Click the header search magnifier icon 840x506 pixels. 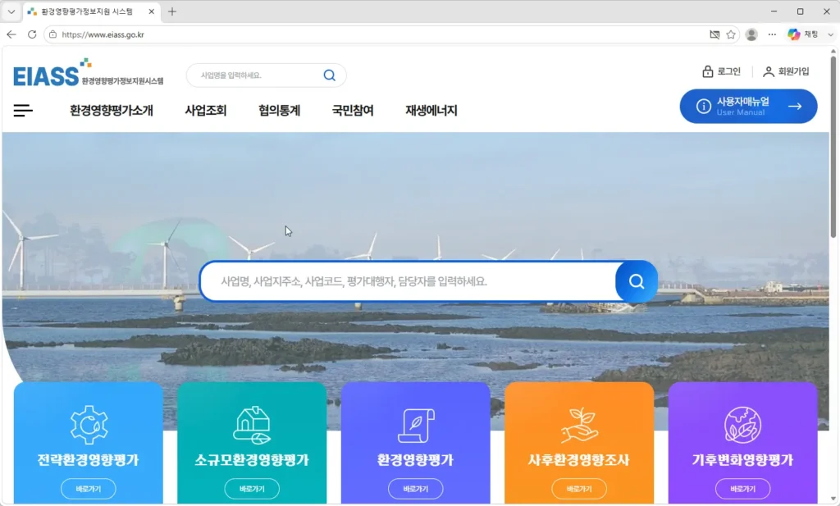point(330,75)
